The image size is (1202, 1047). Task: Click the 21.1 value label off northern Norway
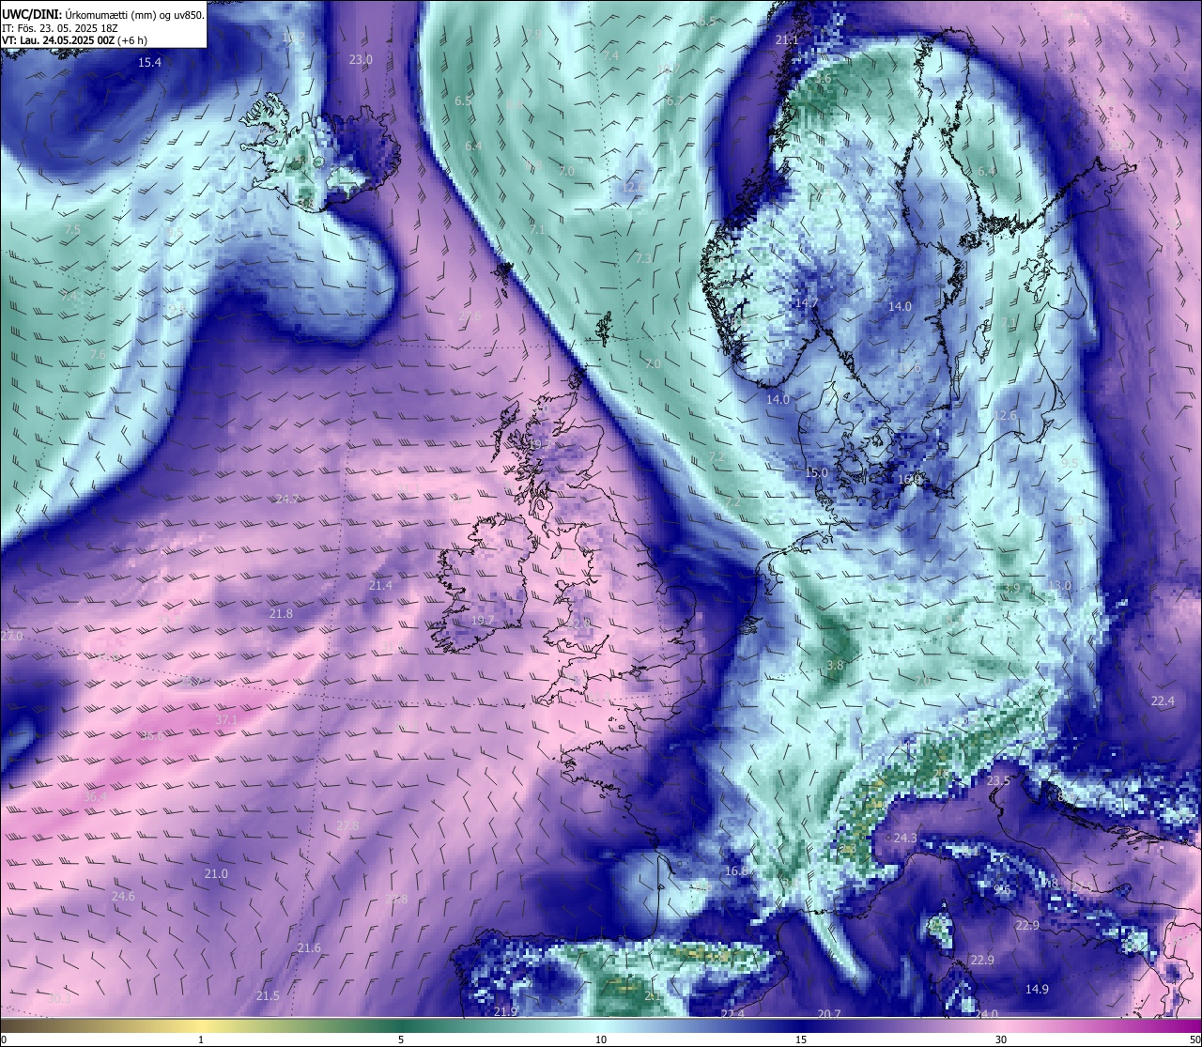787,40
